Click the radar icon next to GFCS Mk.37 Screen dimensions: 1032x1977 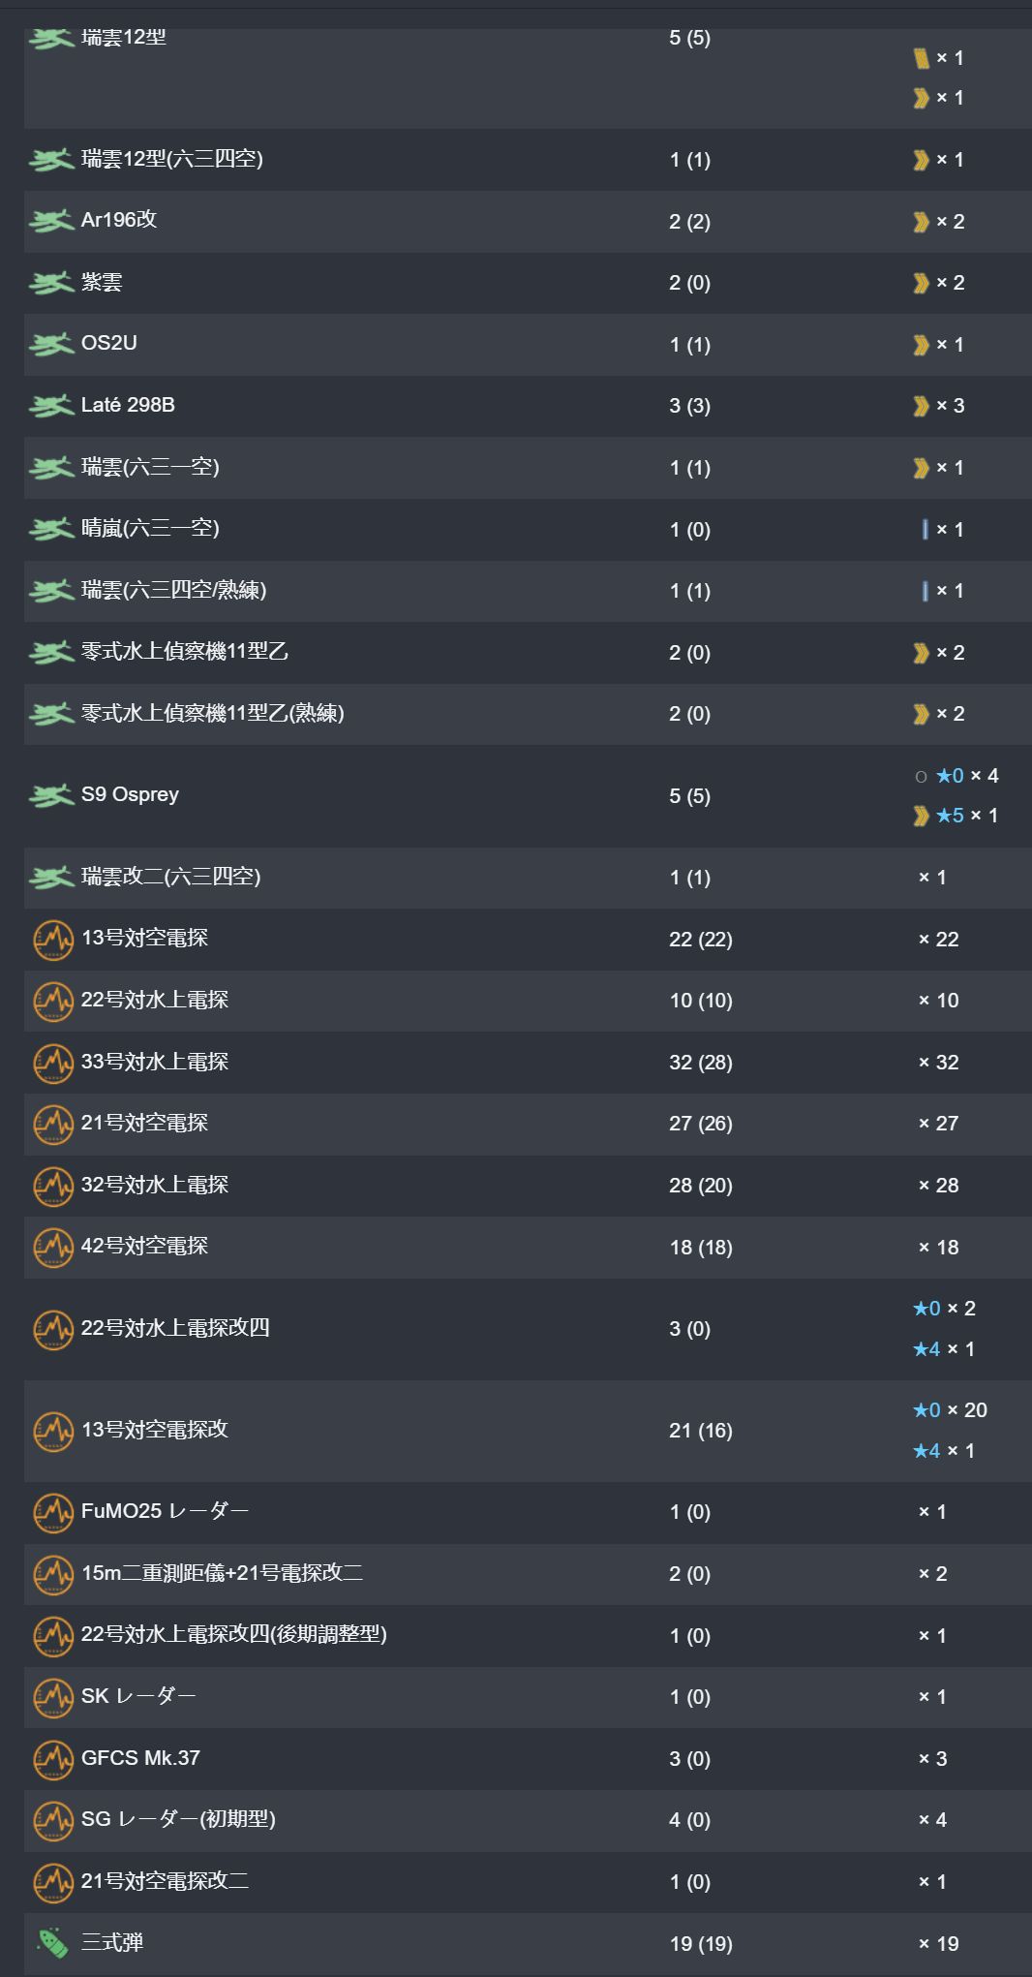(53, 1759)
